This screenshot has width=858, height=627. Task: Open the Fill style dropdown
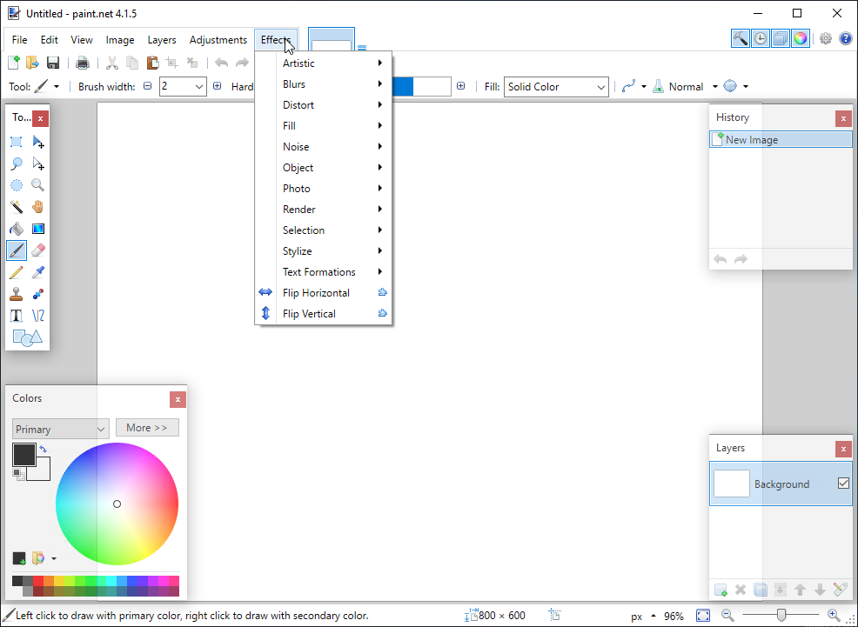pos(556,87)
